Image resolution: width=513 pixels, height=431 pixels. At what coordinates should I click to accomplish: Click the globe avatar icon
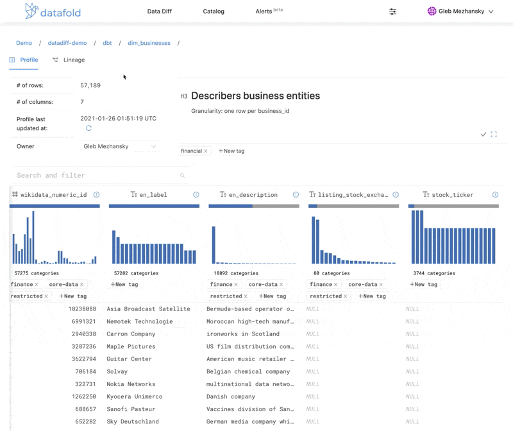432,11
